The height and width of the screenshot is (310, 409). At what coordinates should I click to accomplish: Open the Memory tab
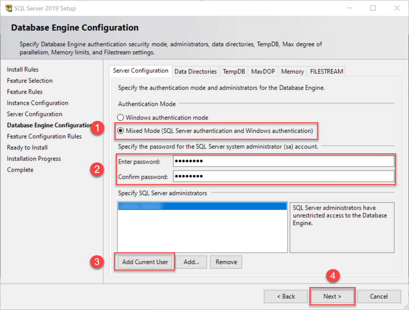(x=292, y=71)
